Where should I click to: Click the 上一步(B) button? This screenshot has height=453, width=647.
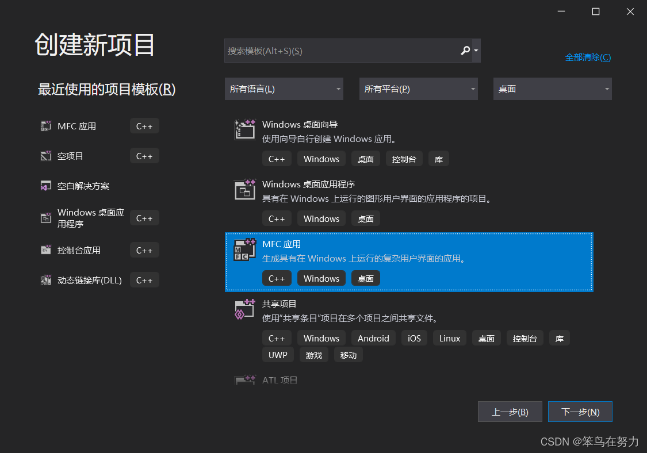510,412
